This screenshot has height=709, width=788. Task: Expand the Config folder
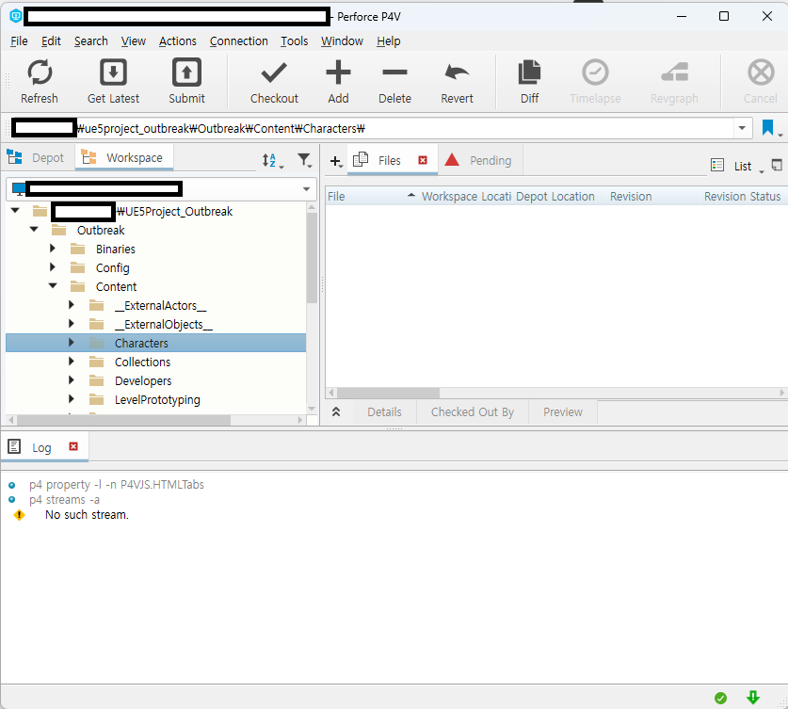pyautogui.click(x=53, y=266)
